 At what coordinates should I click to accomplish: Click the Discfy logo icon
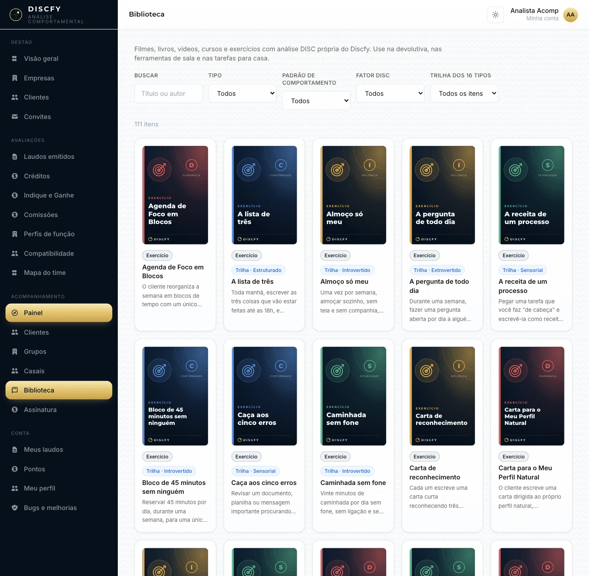pyautogui.click(x=16, y=15)
